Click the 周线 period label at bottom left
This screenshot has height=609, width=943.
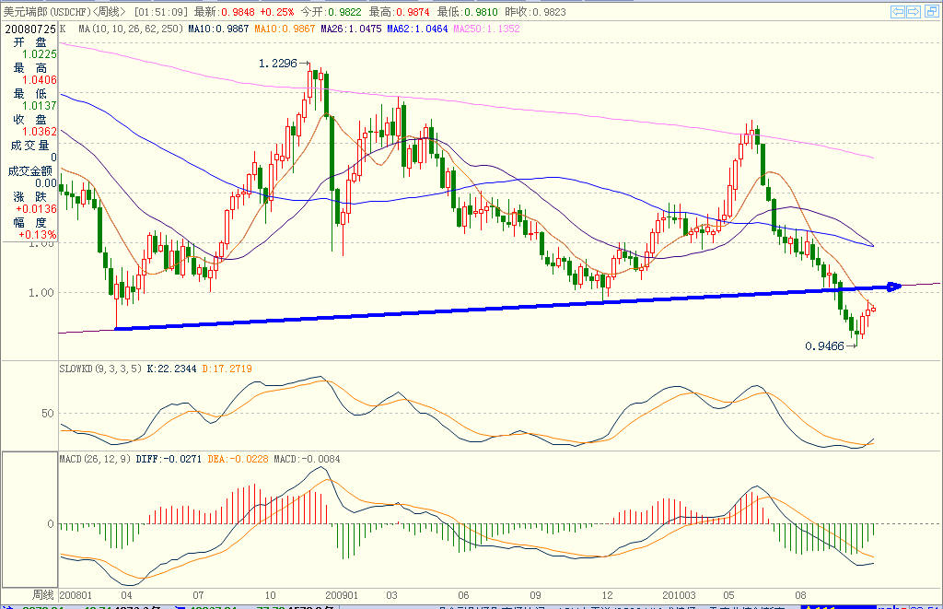(x=42, y=595)
